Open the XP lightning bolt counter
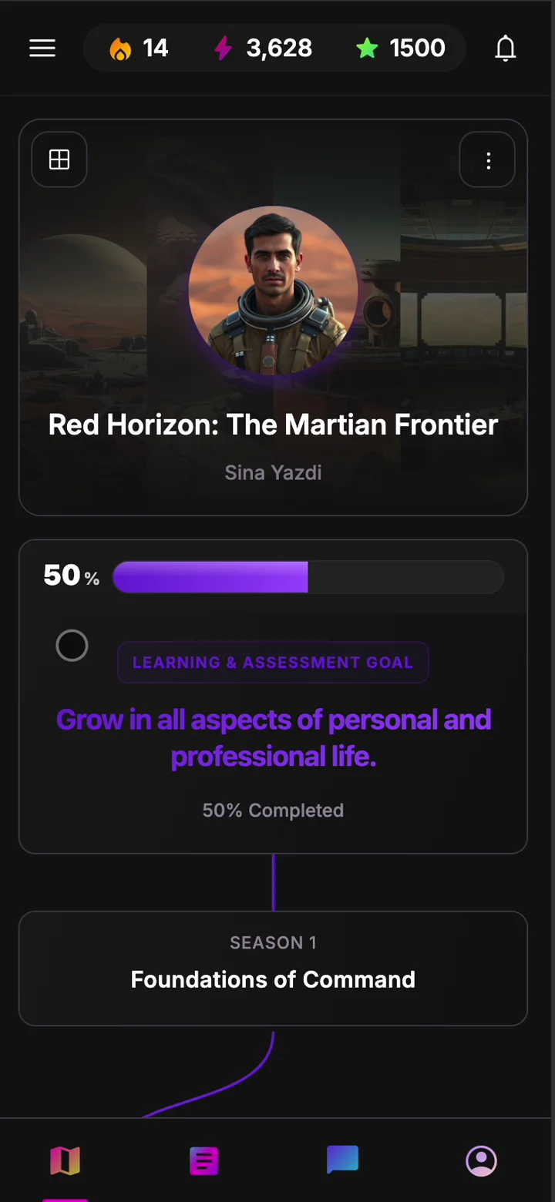The image size is (555, 1202). point(224,48)
